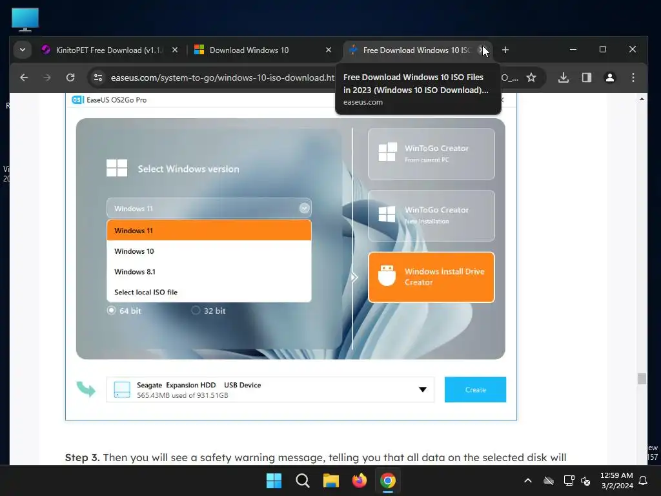Select Windows Install Drive Creator
The height and width of the screenshot is (496, 661).
coord(431,277)
